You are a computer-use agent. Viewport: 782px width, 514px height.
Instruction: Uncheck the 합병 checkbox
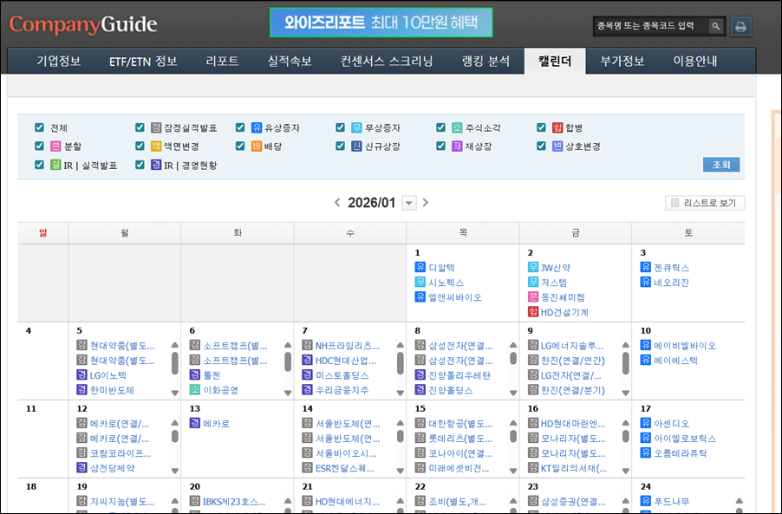pyautogui.click(x=541, y=127)
